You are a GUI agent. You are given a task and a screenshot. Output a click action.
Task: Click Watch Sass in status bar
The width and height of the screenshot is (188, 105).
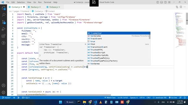coord(110,98)
